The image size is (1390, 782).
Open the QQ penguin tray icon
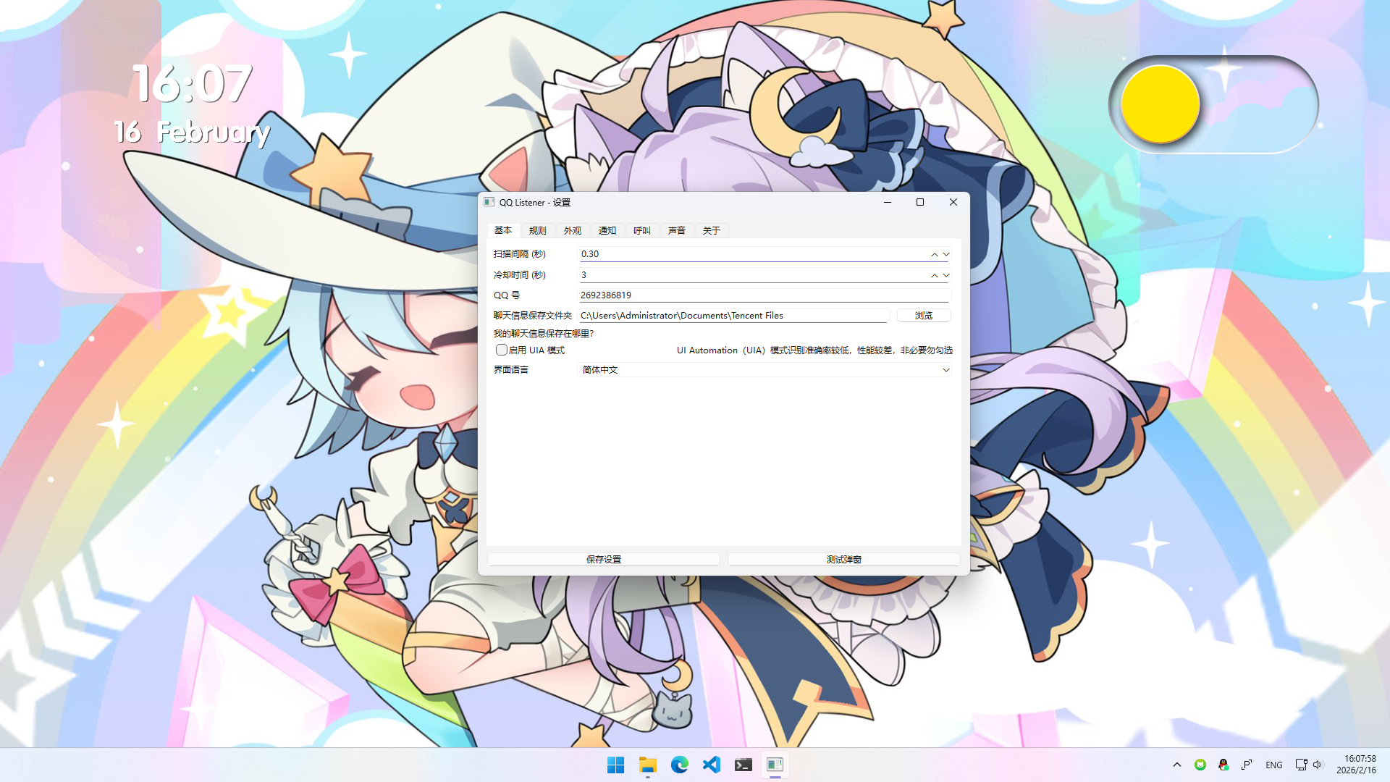[1223, 765]
